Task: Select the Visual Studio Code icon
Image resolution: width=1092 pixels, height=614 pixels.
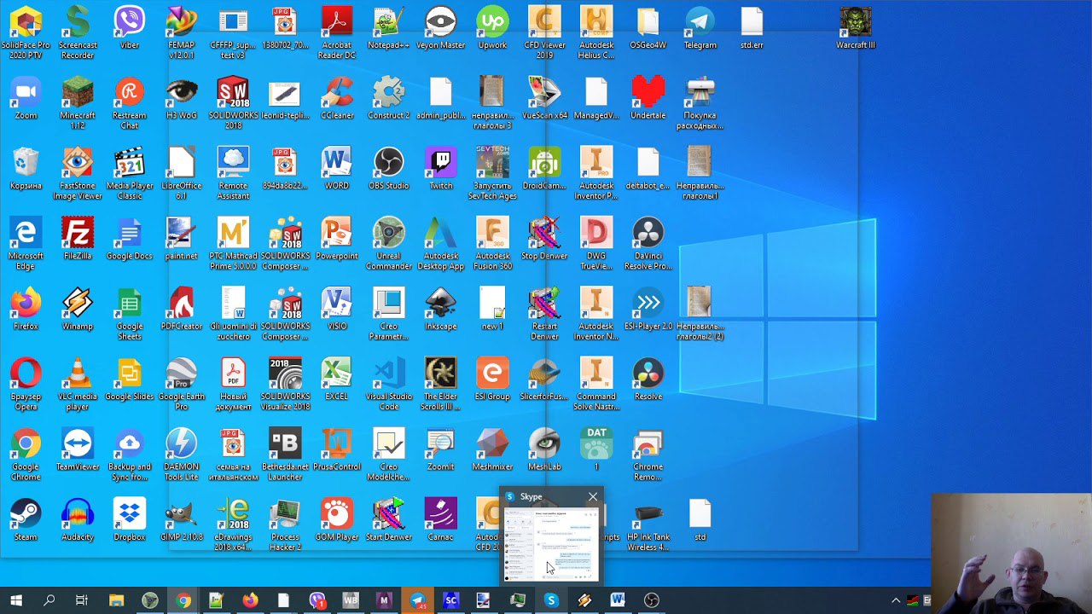Action: pos(388,385)
